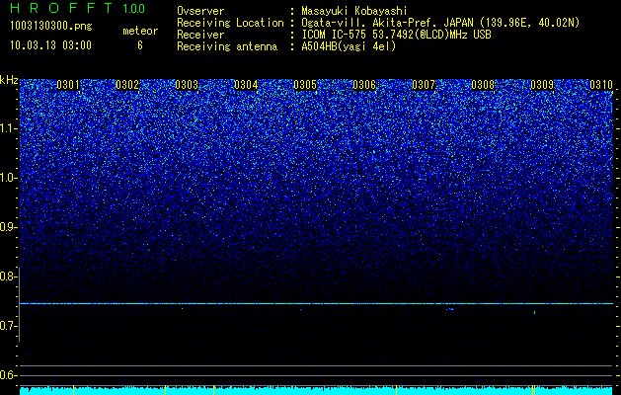This screenshot has width=621, height=395.
Task: Click the 0307 time marker
Action: 424,84
